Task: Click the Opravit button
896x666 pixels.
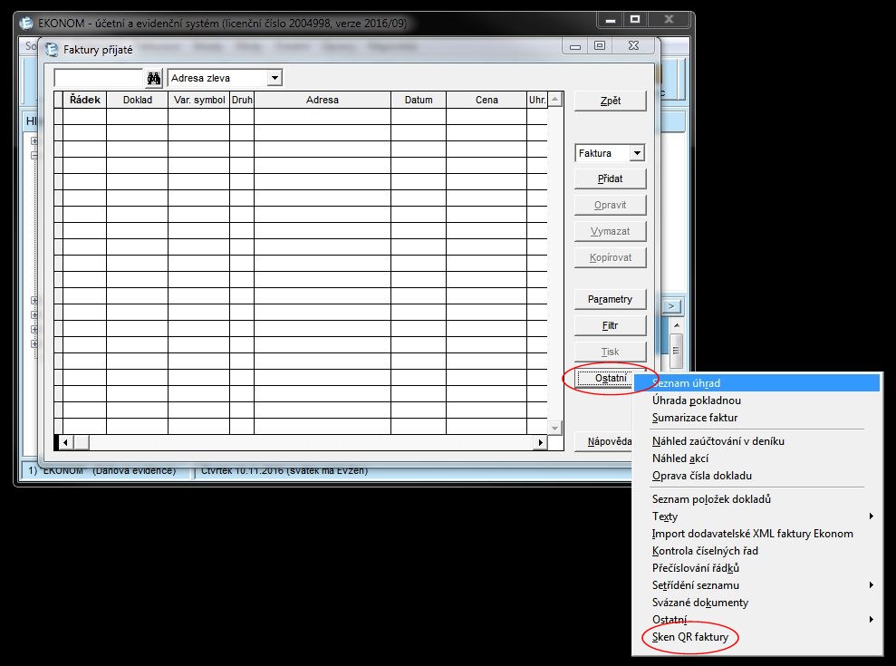Action: (x=611, y=205)
